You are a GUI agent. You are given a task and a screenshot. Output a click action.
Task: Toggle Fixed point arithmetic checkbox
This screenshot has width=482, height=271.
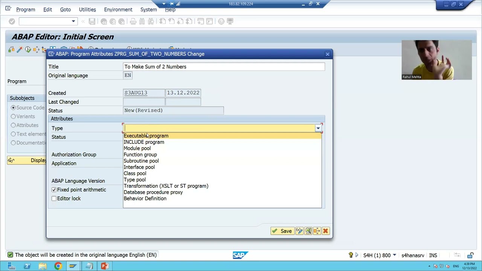pyautogui.click(x=54, y=190)
